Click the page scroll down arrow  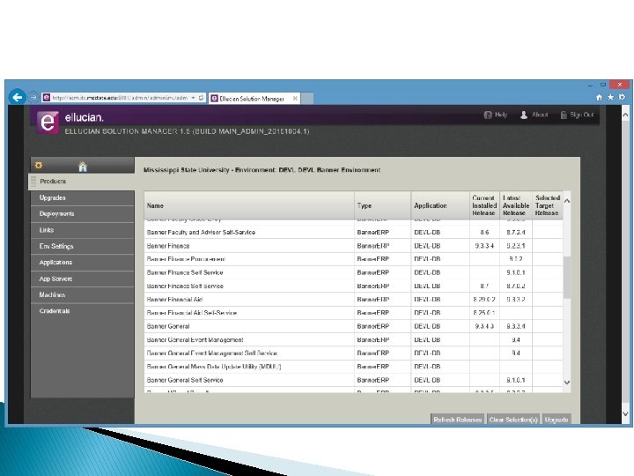[625, 413]
